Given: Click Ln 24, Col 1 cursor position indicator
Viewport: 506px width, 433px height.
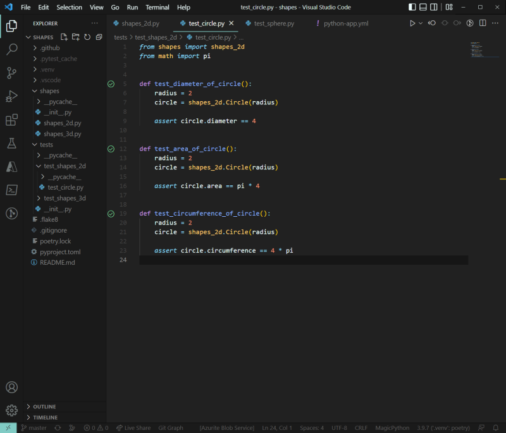Looking at the screenshot, I should [x=277, y=428].
